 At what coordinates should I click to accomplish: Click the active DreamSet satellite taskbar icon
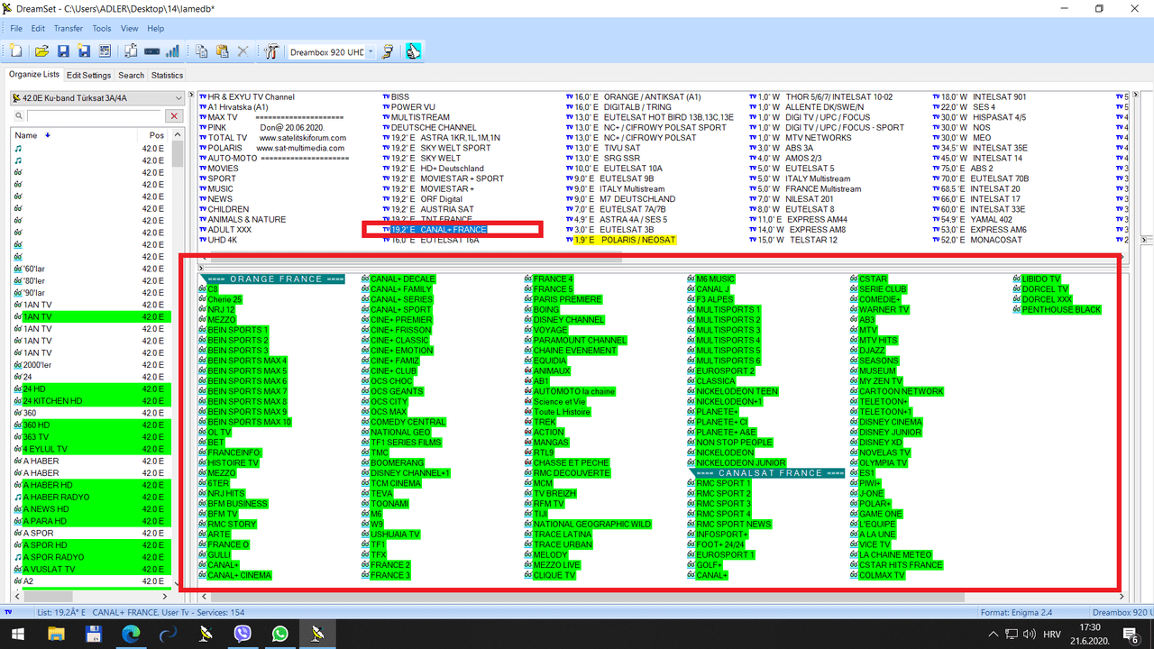(x=318, y=634)
